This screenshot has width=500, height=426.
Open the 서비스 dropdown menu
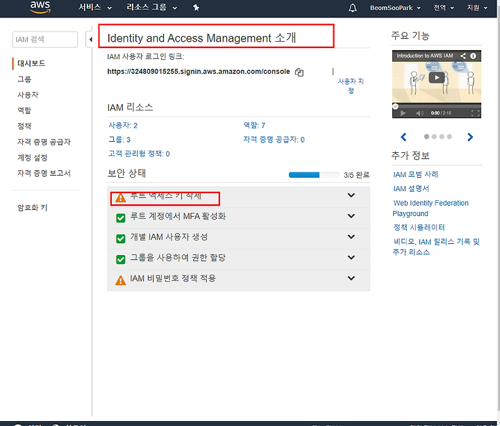click(95, 8)
